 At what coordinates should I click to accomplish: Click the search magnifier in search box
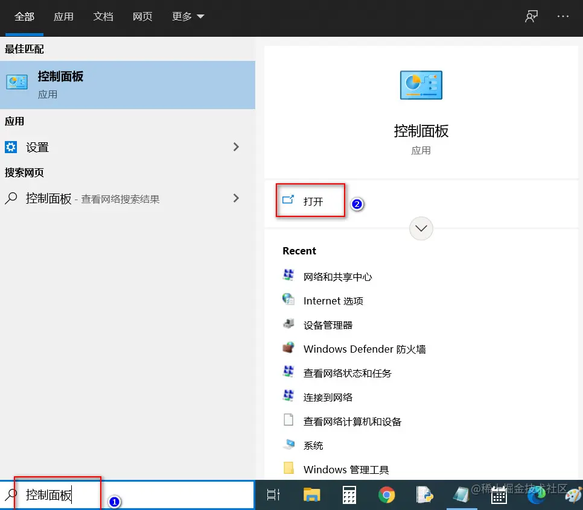pos(11,494)
